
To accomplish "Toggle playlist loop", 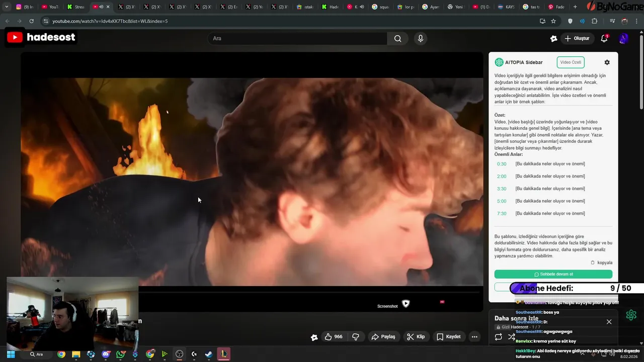I will [x=498, y=337].
